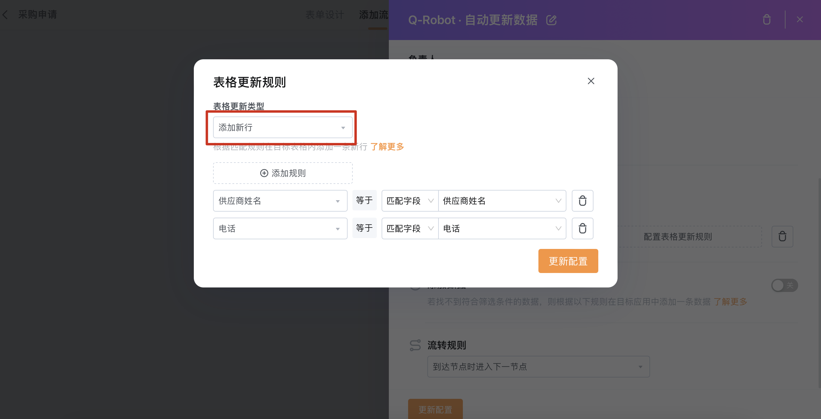
Task: Open the right 电话 value dropdown
Action: click(x=502, y=229)
